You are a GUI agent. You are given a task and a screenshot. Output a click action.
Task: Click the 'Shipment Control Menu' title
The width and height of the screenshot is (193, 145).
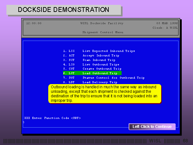click(x=103, y=32)
